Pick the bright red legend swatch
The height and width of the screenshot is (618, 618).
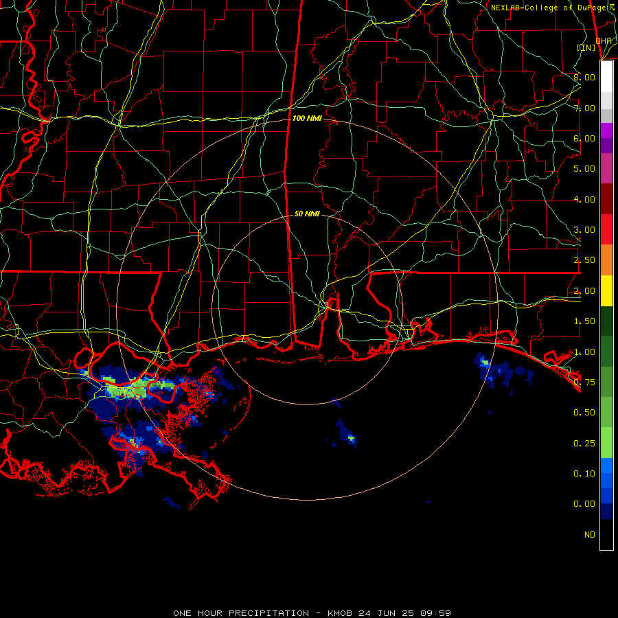click(x=606, y=229)
